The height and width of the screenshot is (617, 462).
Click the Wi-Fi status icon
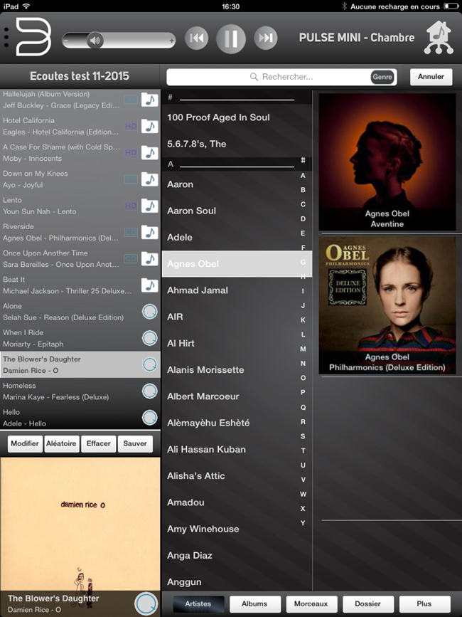26,6
